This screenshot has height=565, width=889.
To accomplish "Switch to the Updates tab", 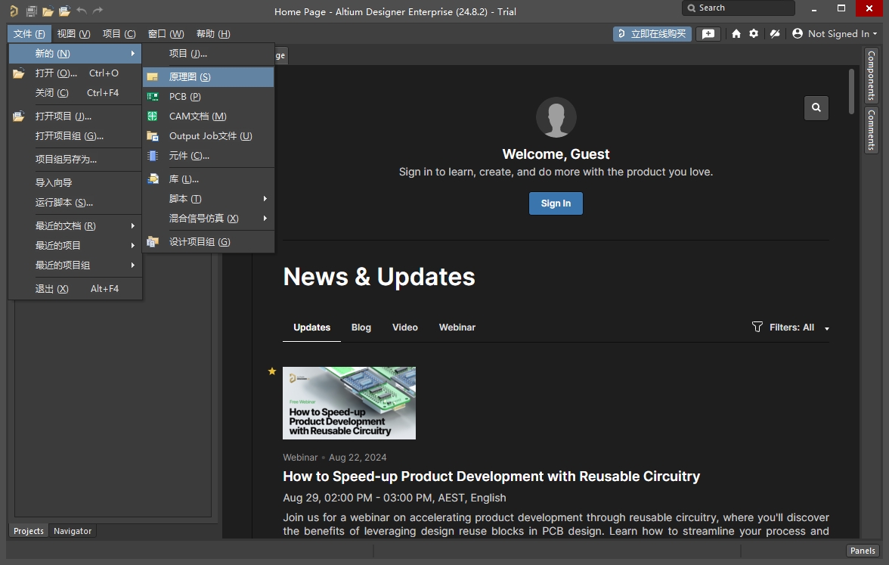I will coord(311,328).
